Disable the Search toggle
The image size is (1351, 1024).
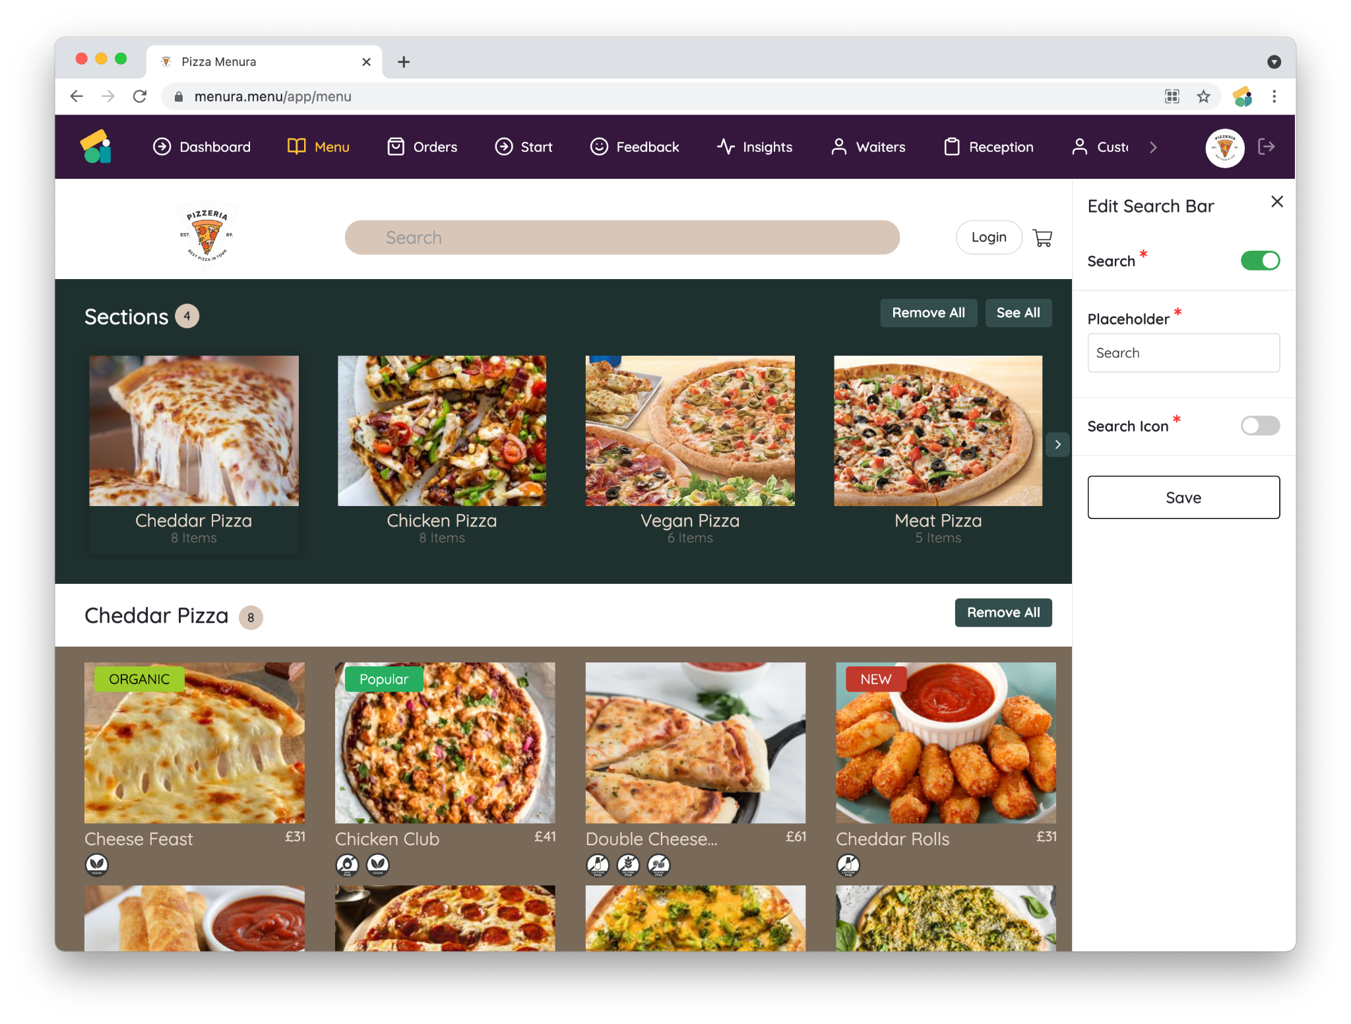(x=1260, y=261)
